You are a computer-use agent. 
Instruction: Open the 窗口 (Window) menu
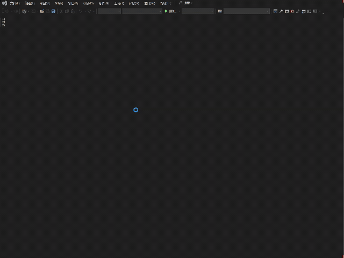point(149,3)
